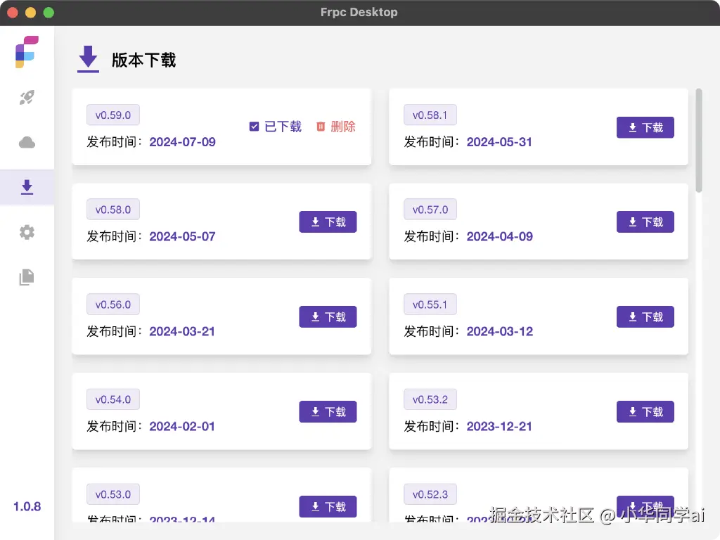
Task: Download version v0.58.1
Action: click(645, 127)
